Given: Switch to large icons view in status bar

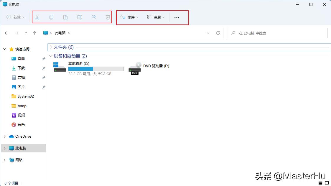Looking at the screenshot, I should (327, 183).
